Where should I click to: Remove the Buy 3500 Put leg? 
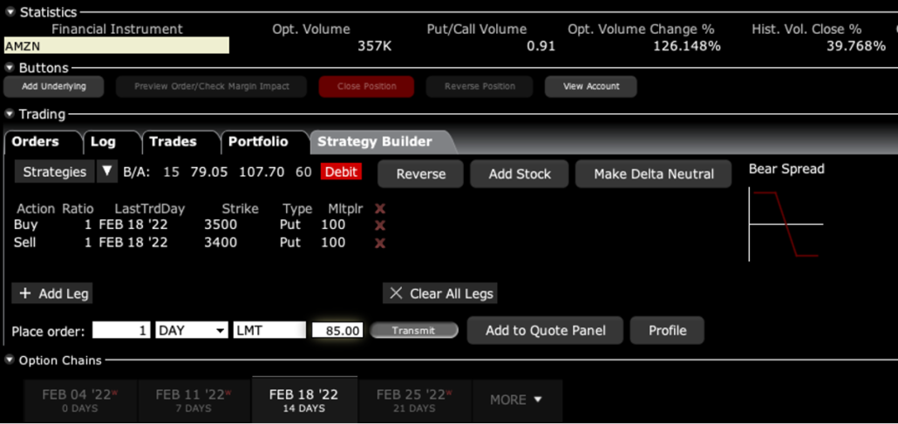380,225
